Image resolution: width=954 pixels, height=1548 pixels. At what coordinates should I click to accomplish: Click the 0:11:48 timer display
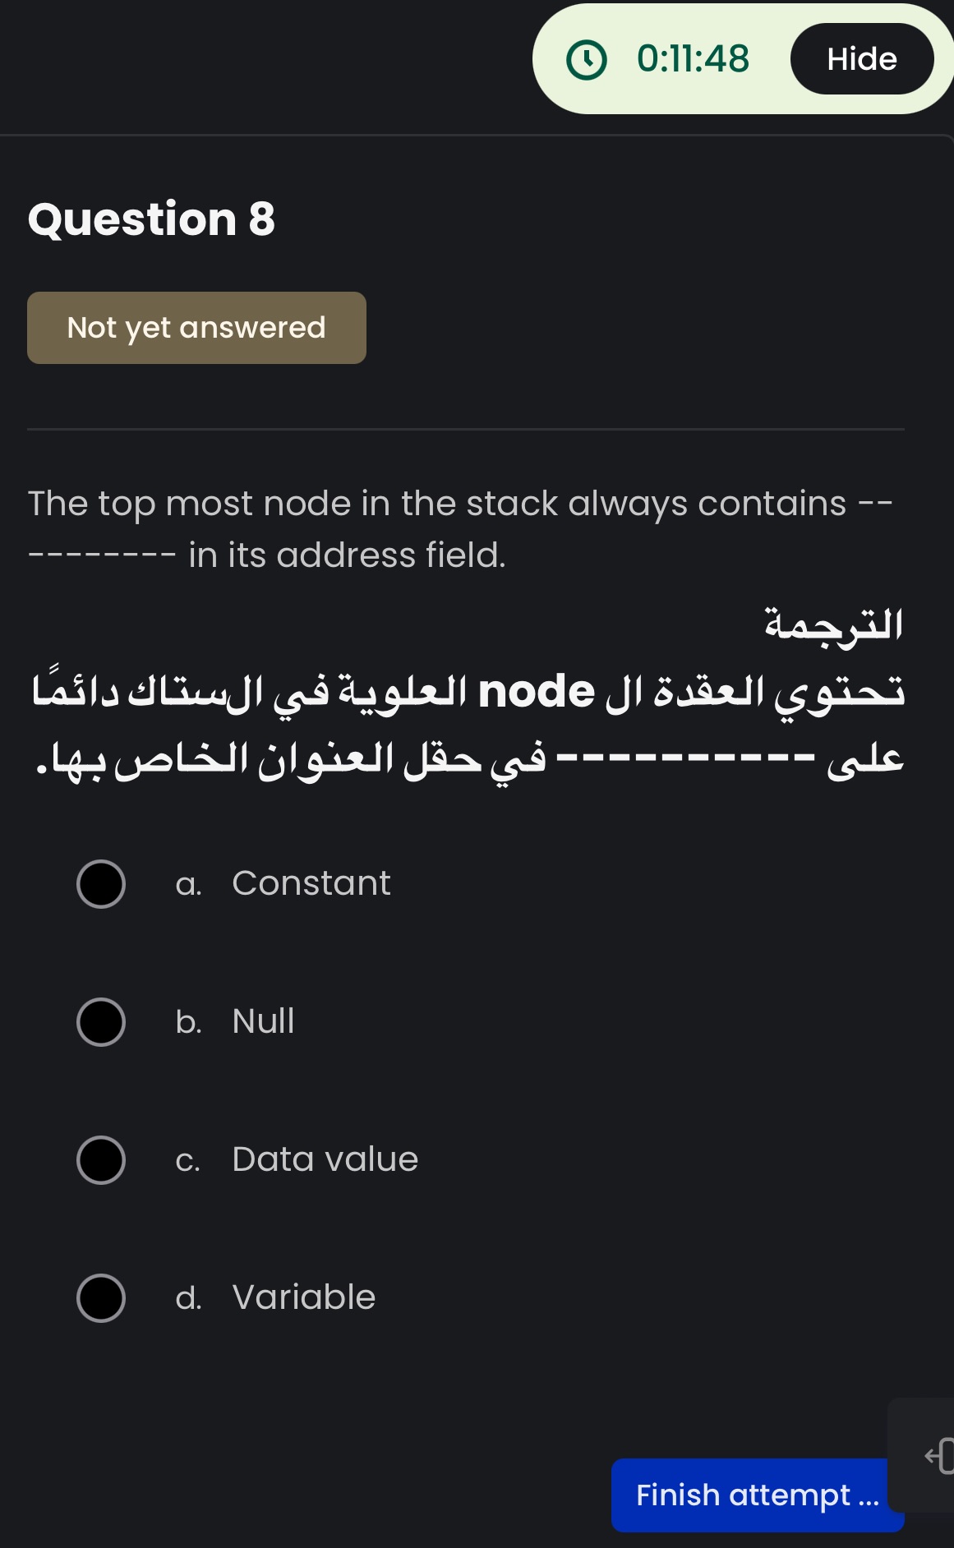[693, 58]
